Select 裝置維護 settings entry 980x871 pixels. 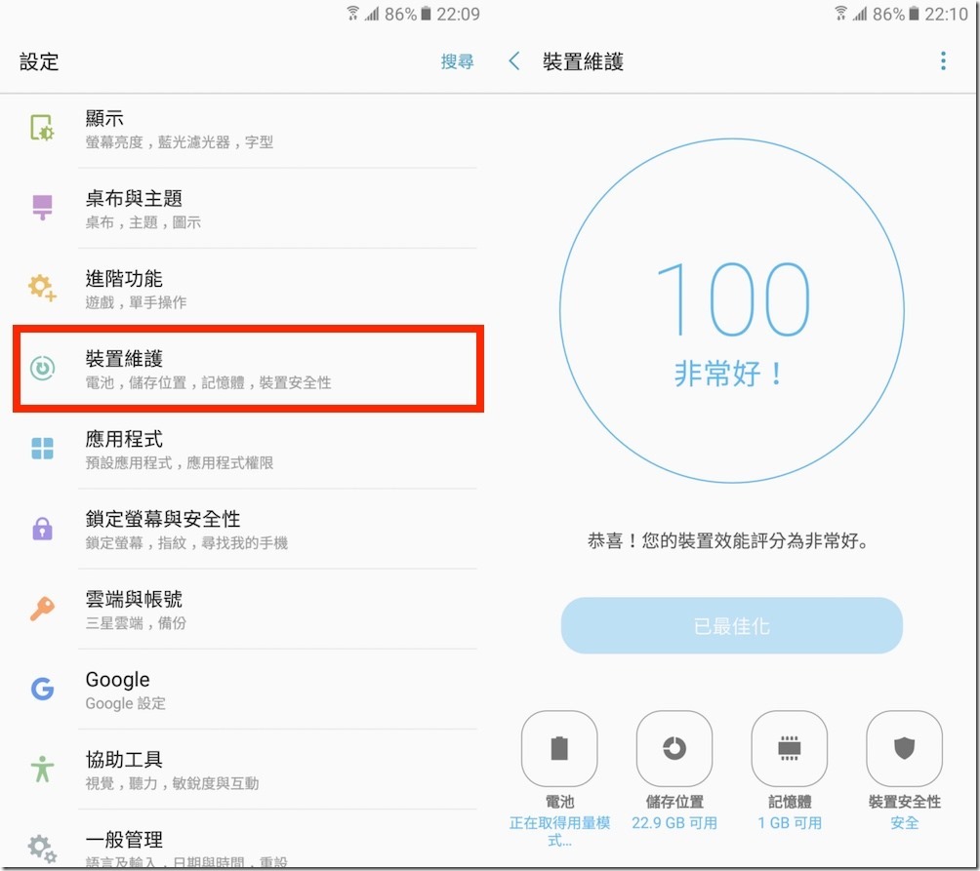(248, 369)
